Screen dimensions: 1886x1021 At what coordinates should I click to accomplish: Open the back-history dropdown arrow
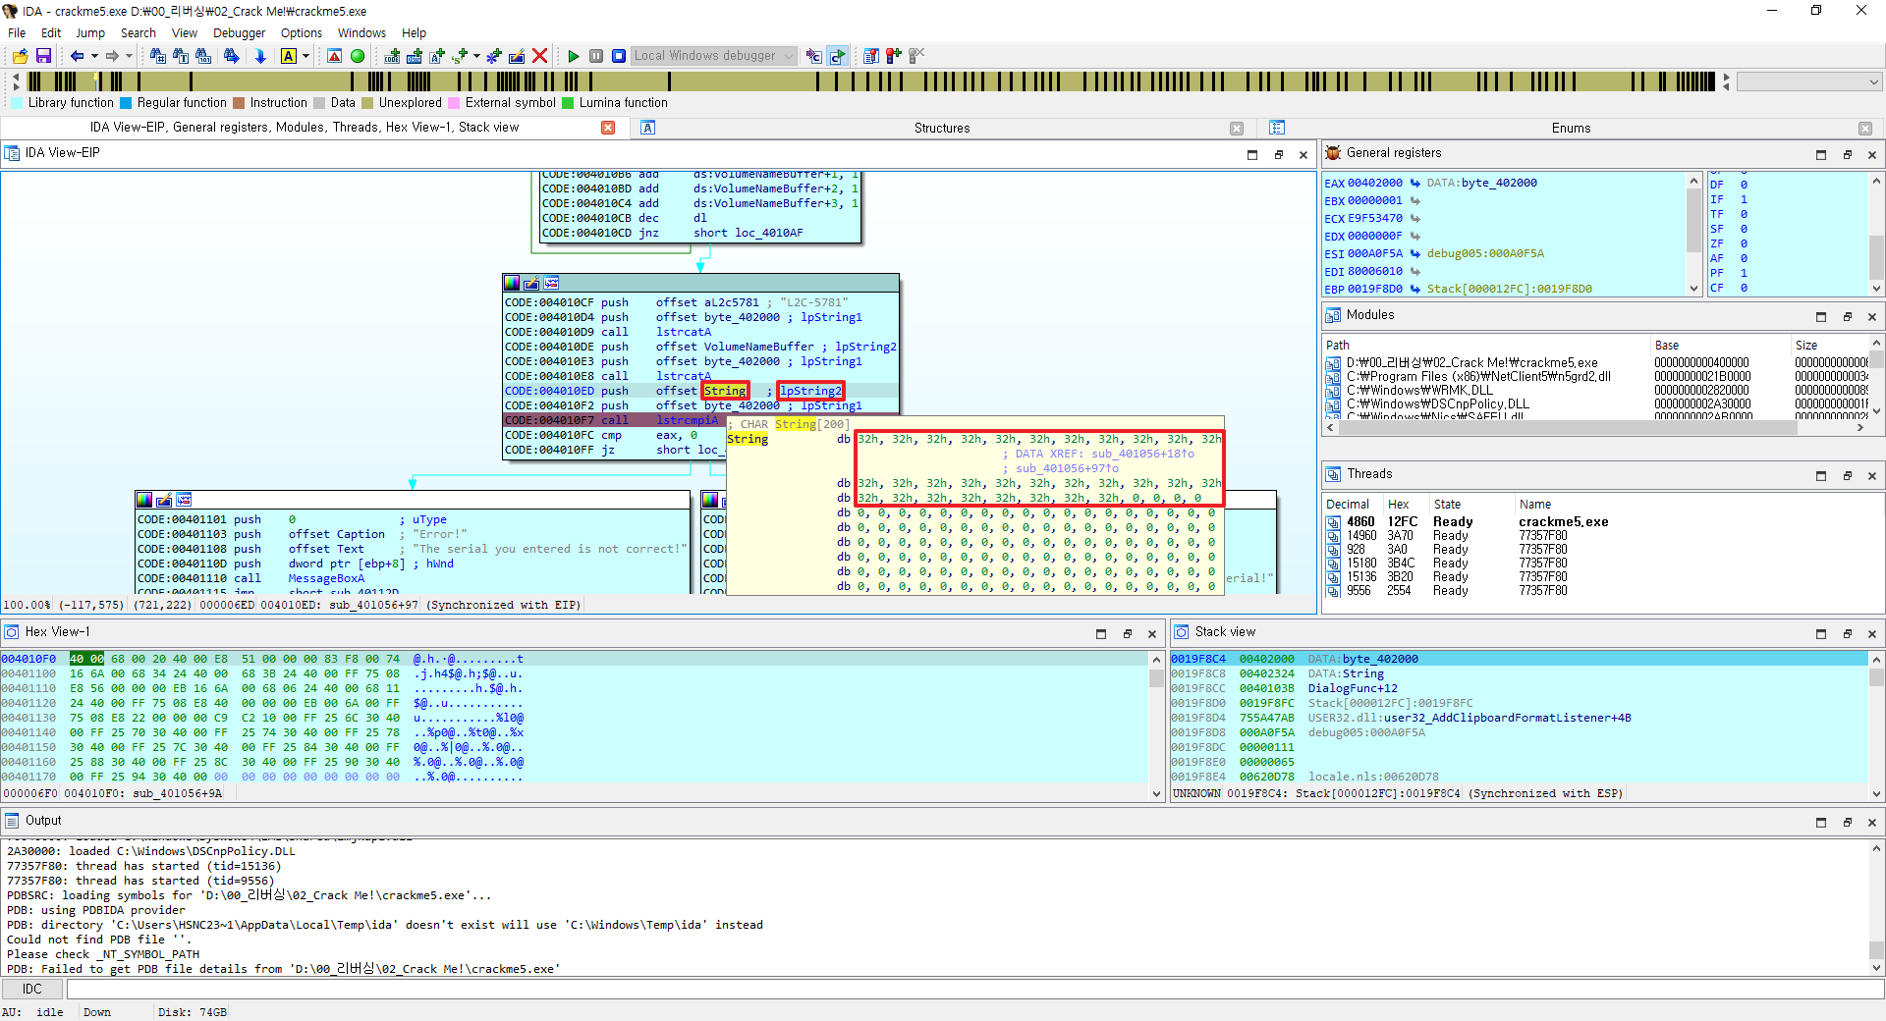tap(94, 56)
